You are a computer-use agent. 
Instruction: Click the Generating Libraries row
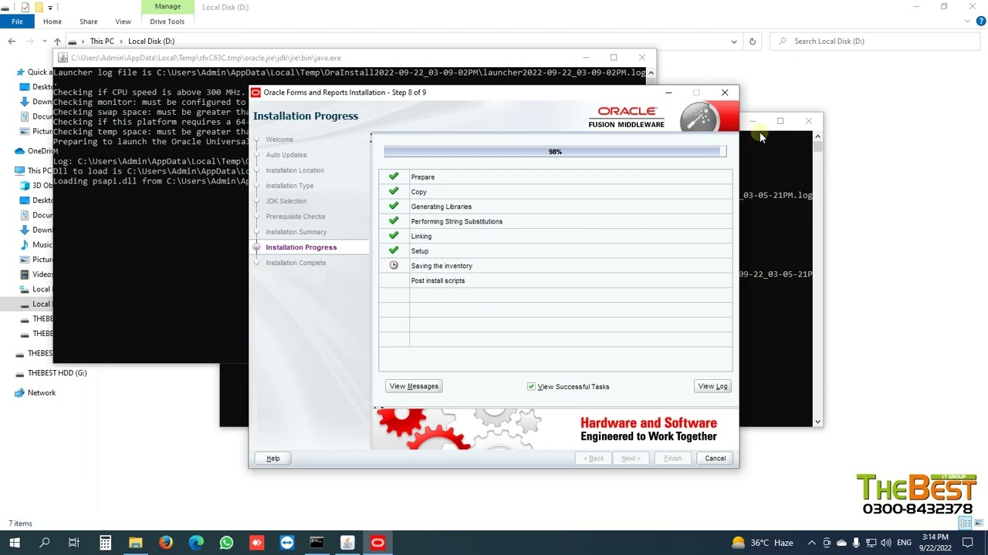point(555,207)
